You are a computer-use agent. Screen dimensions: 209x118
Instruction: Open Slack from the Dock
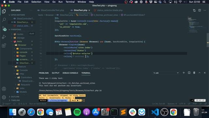133,112
